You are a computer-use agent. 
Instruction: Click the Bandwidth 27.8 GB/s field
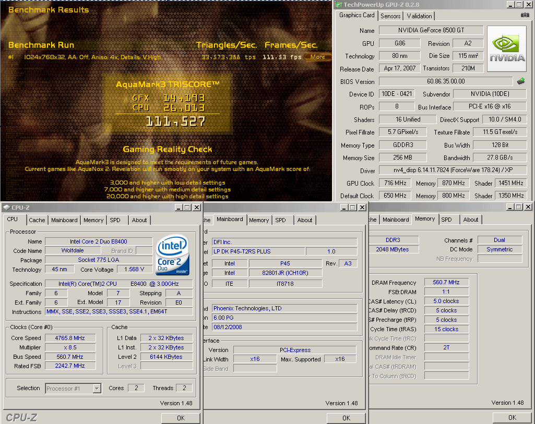pos(500,158)
